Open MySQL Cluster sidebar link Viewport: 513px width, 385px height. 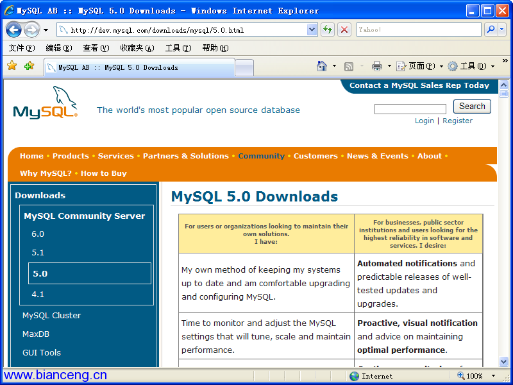(52, 316)
